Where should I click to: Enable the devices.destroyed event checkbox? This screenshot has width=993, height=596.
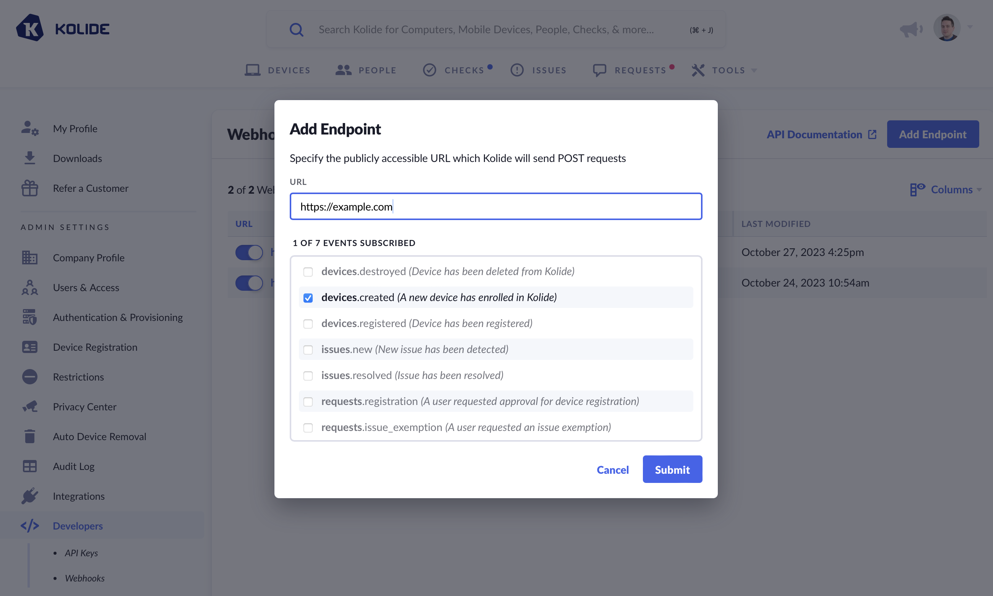[308, 272]
